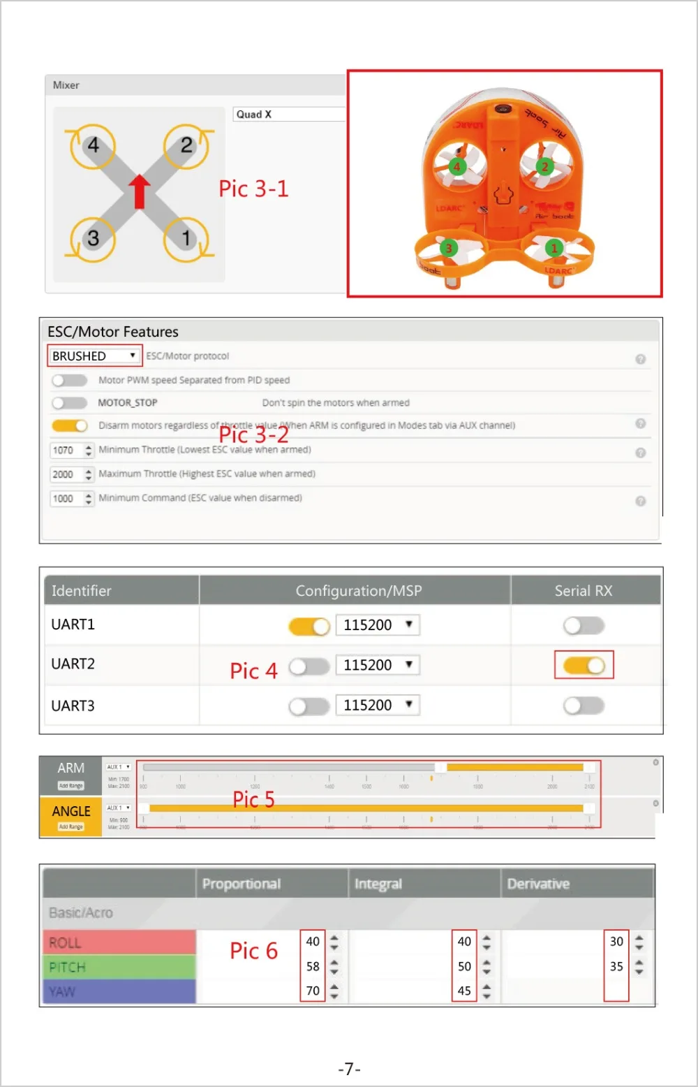
Task: Click PITCH Derivative stepper arrows
Action: (639, 967)
